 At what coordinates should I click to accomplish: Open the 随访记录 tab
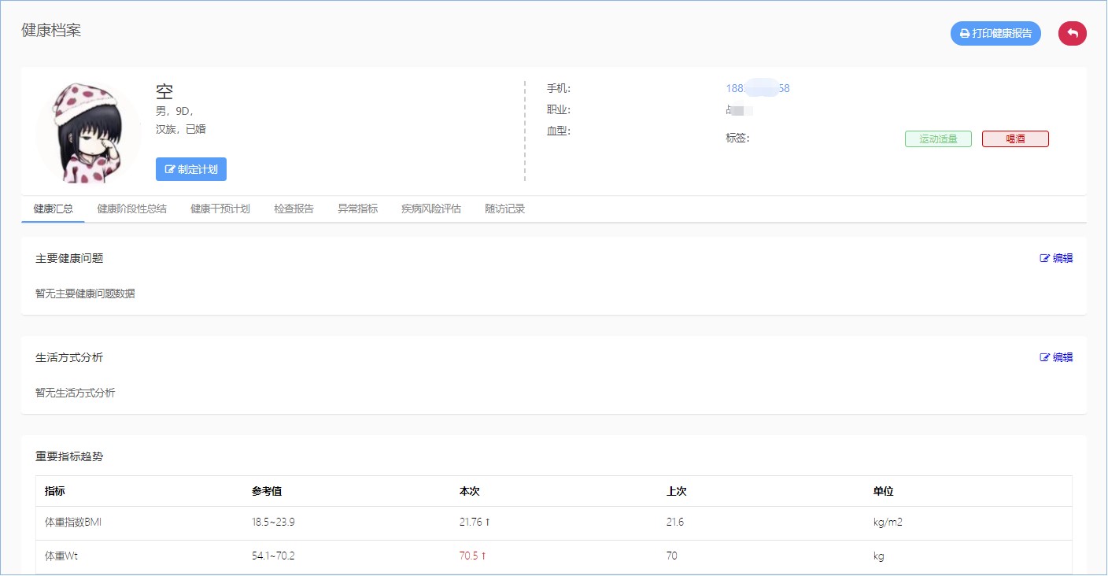point(505,209)
